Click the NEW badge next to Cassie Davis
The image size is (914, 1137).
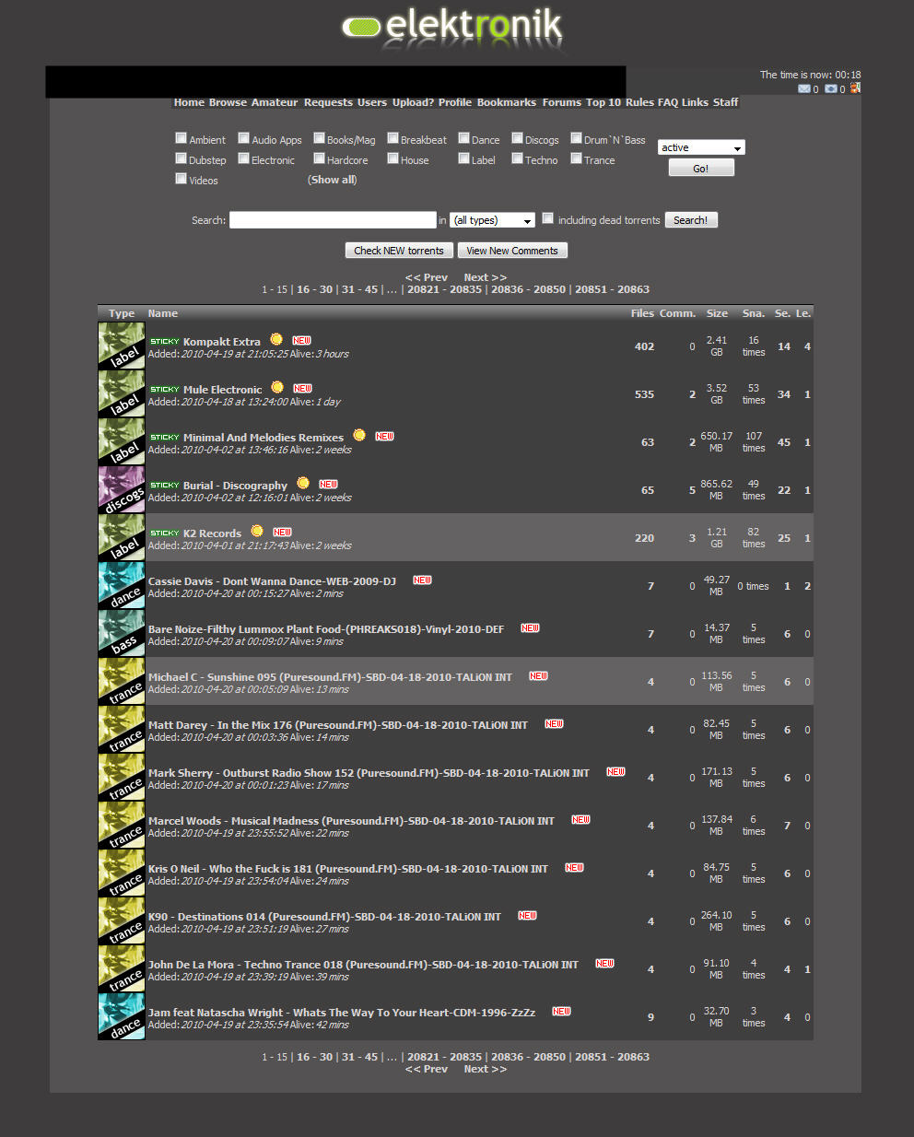pyautogui.click(x=422, y=580)
